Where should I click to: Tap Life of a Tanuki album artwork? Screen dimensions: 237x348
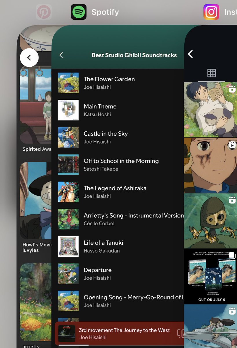(68, 246)
